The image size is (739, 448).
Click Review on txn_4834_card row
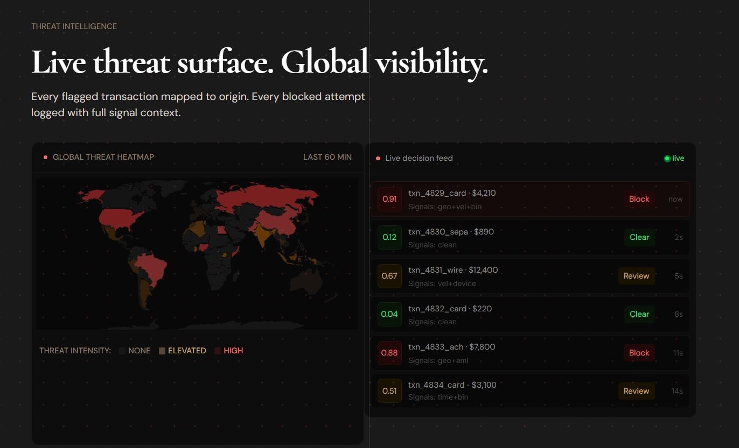[637, 391]
